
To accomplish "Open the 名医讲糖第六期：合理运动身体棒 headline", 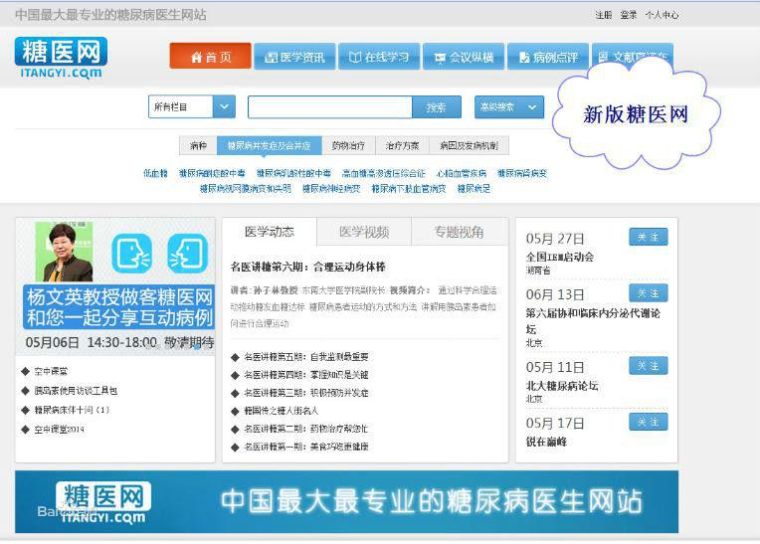I will [x=307, y=267].
